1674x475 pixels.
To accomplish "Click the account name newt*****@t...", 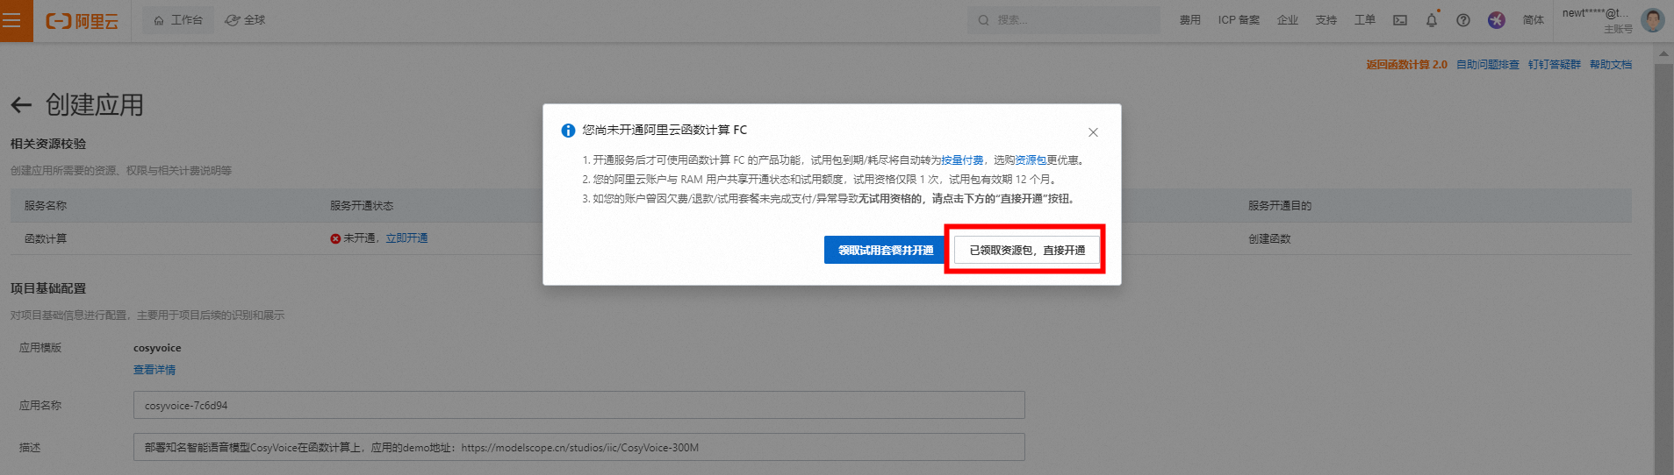I will pyautogui.click(x=1595, y=13).
